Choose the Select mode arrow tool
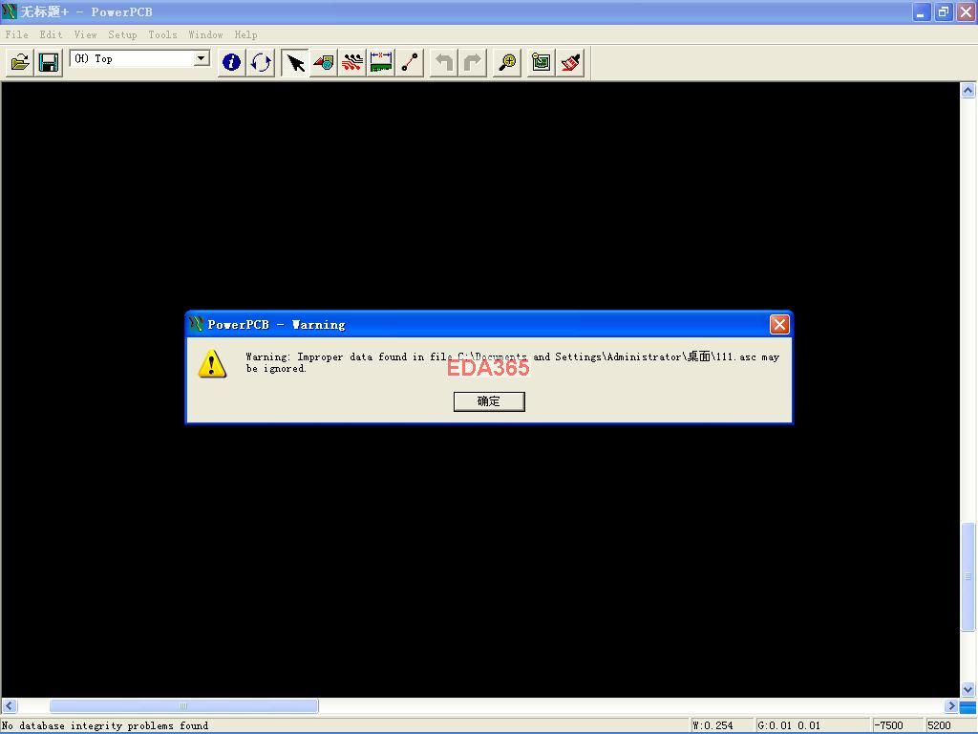The width and height of the screenshot is (978, 734). click(295, 62)
